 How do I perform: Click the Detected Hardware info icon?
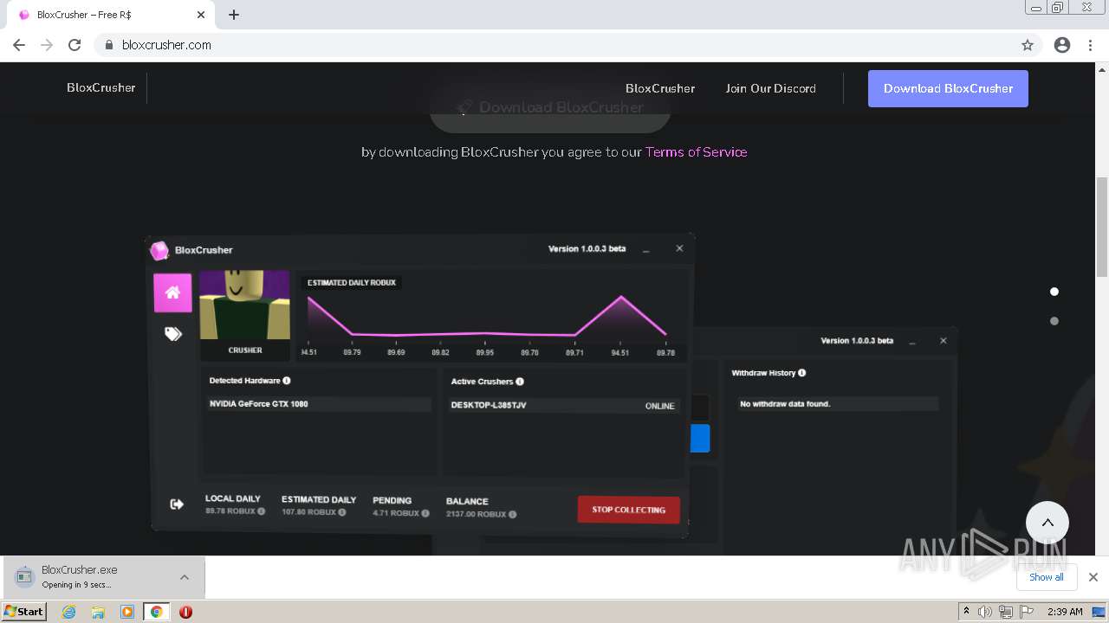287,381
